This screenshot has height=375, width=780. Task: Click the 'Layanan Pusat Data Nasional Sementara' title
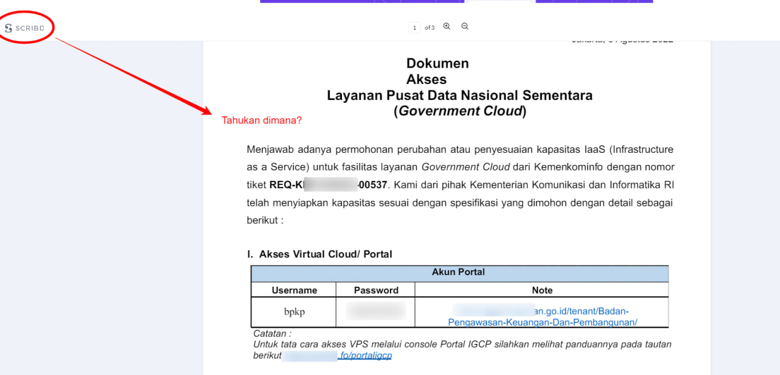coord(459,96)
